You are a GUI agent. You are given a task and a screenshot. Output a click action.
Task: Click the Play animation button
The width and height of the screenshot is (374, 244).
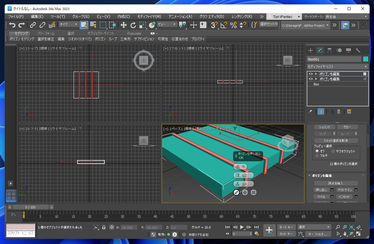tap(242, 227)
